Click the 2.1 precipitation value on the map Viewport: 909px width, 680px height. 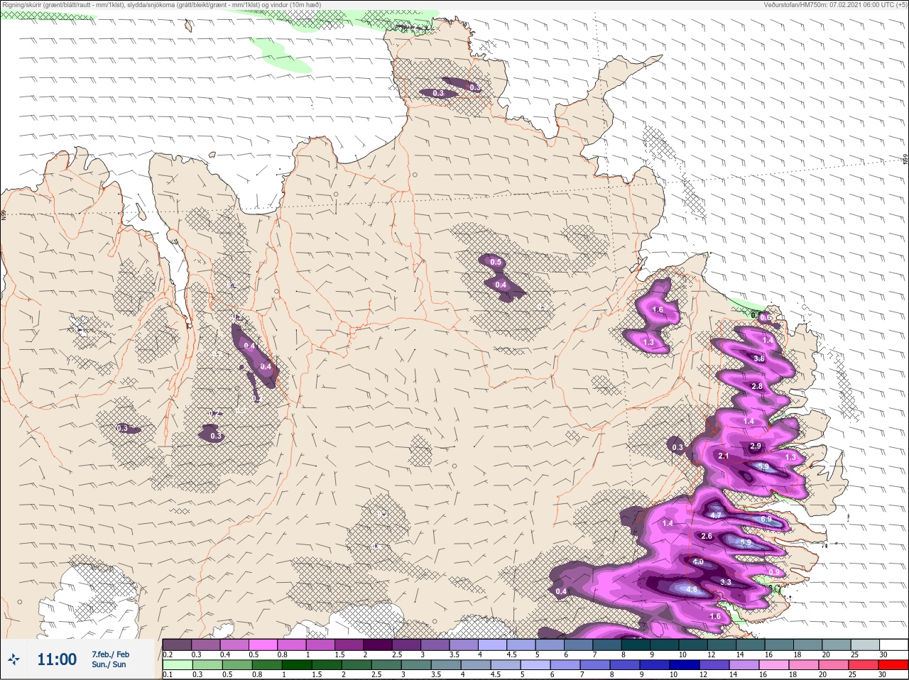pyautogui.click(x=724, y=456)
